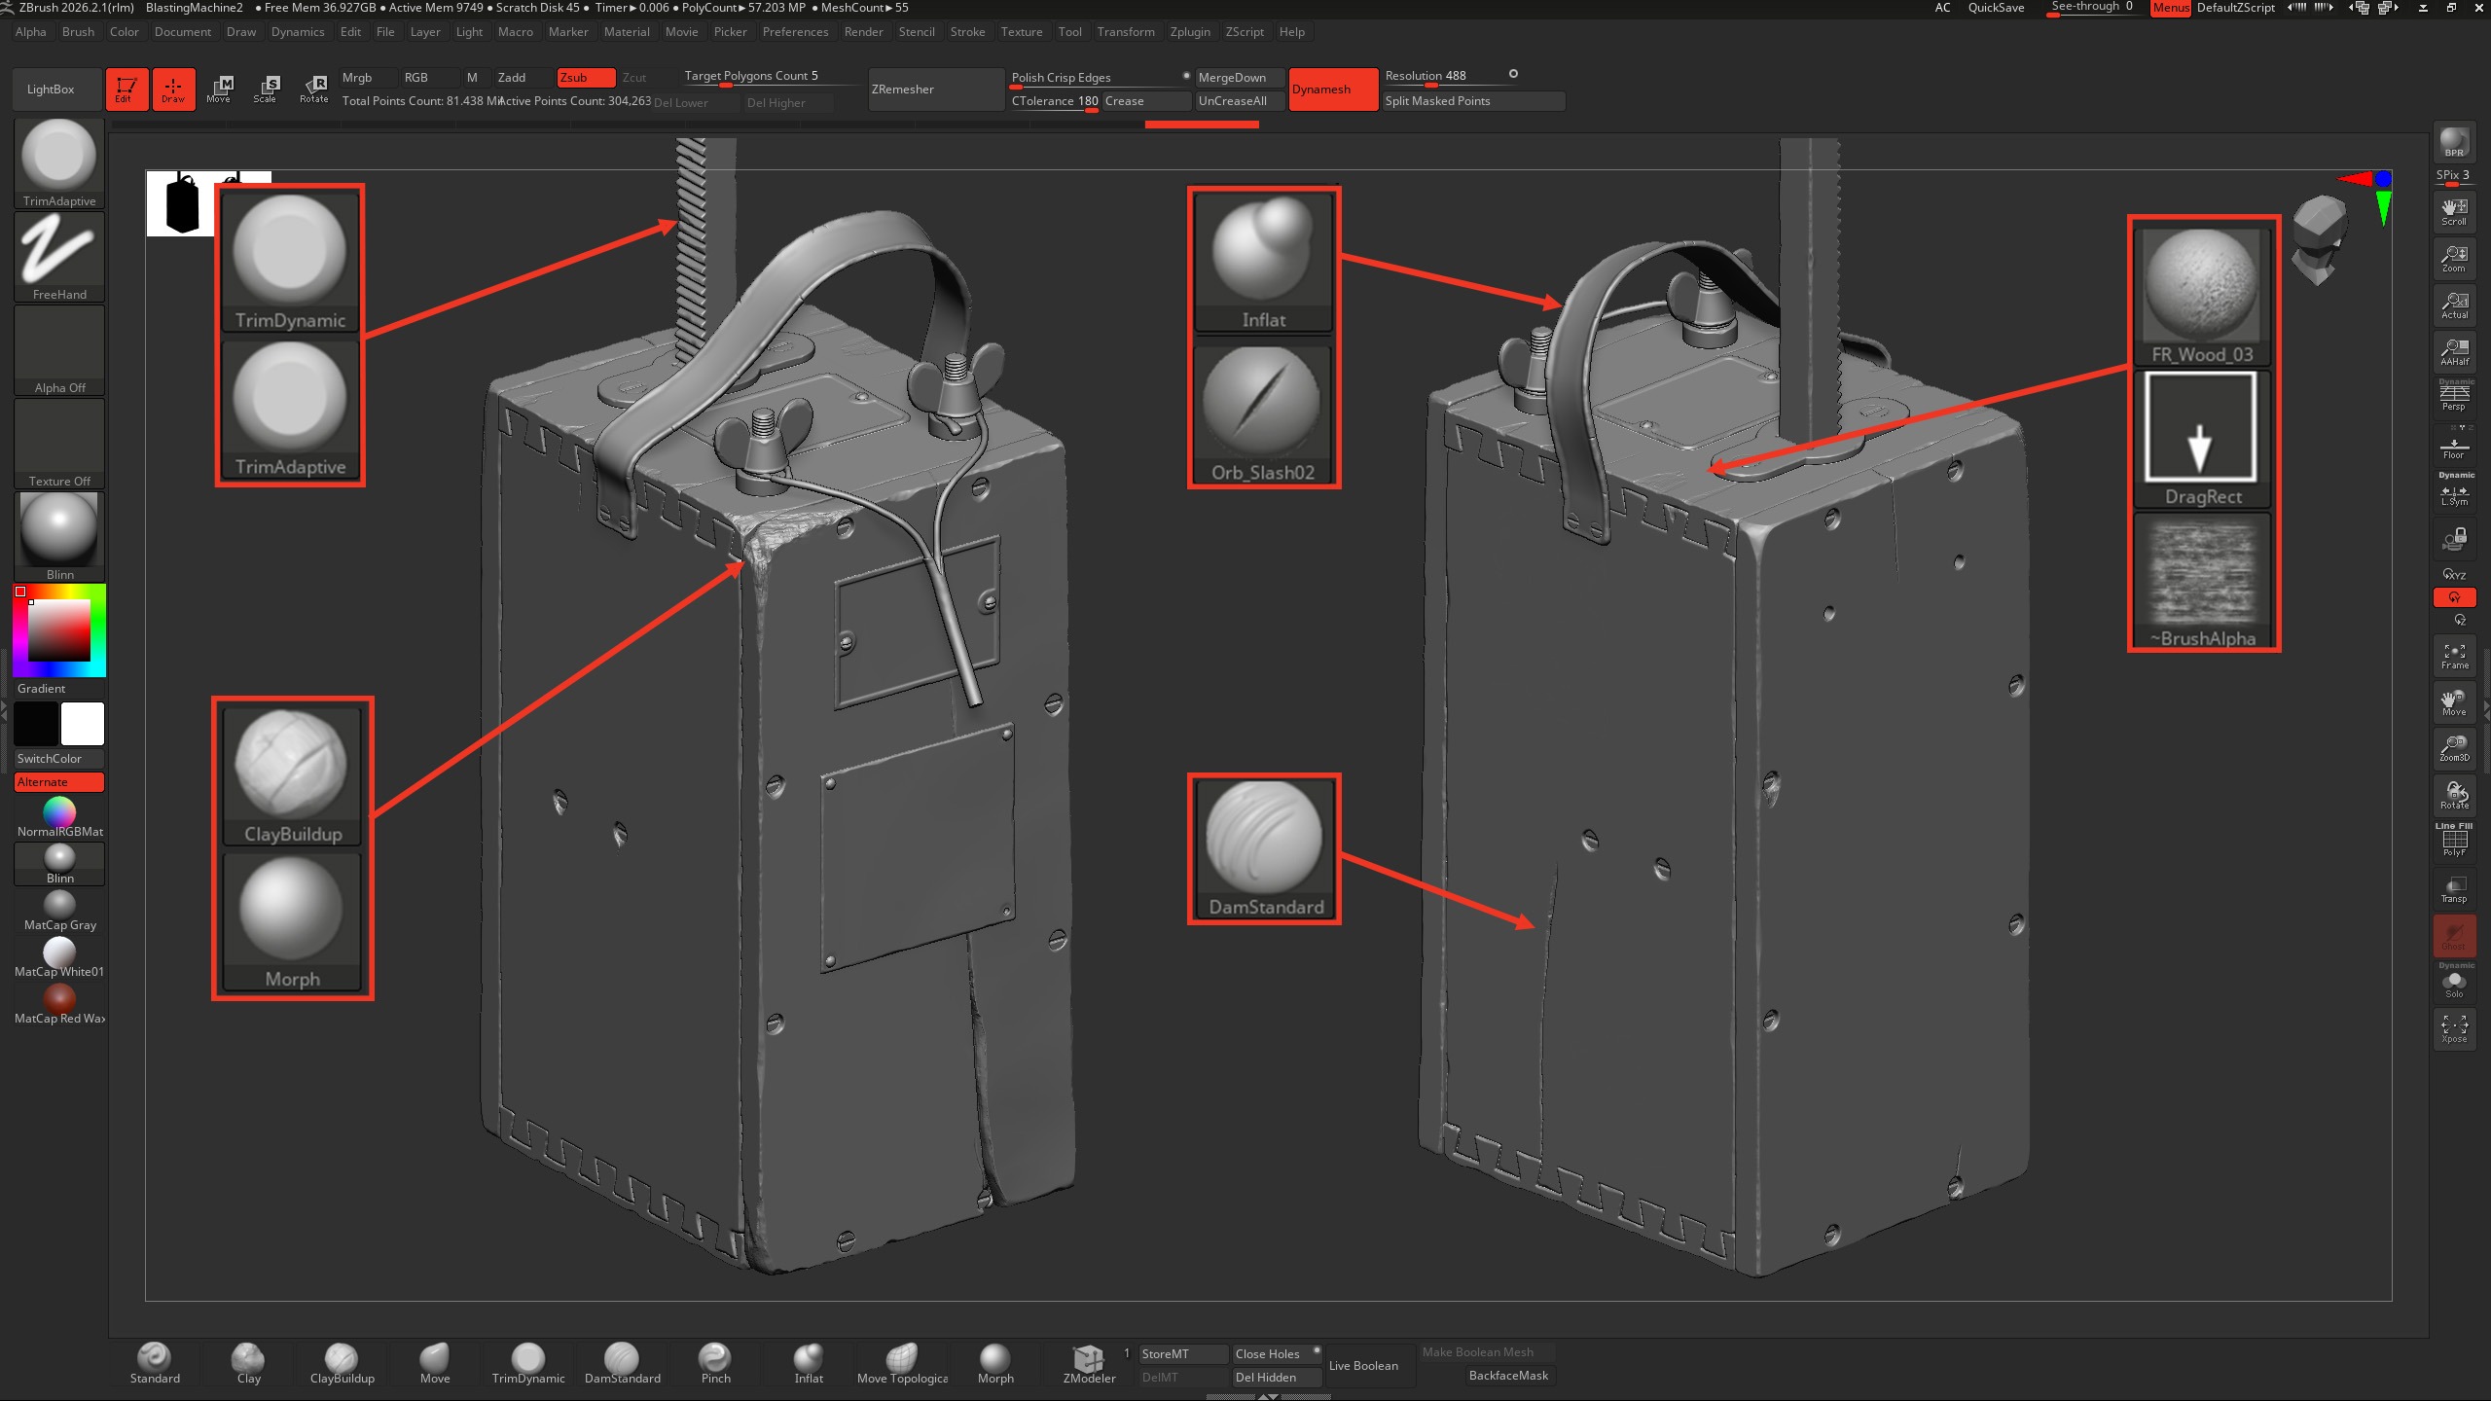This screenshot has height=1401, width=2491.
Task: Open the Blinn material picker
Action: coord(59,537)
